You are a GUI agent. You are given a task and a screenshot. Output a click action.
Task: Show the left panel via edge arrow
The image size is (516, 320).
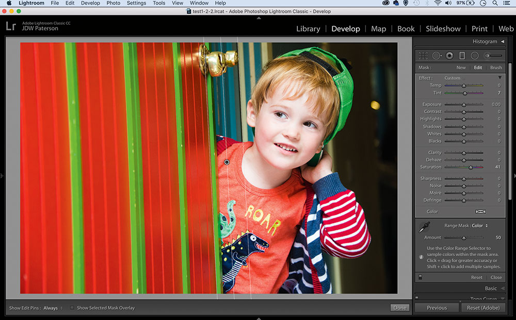[x=2, y=176]
